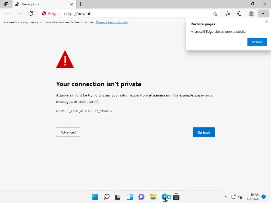Restore down the Edge window
Image resolution: width=271 pixels, height=203 pixels.
point(253,4)
